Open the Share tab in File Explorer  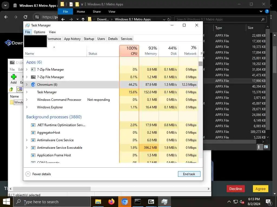tap(97, 12)
